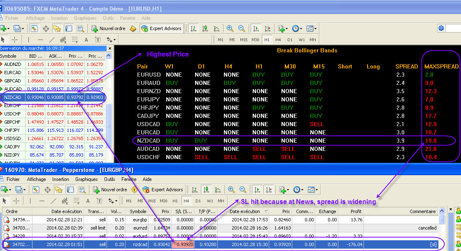This screenshot has width=461, height=251.
Task: Pick the horizontal line tool in FXCM window
Action: pyautogui.click(x=40, y=40)
